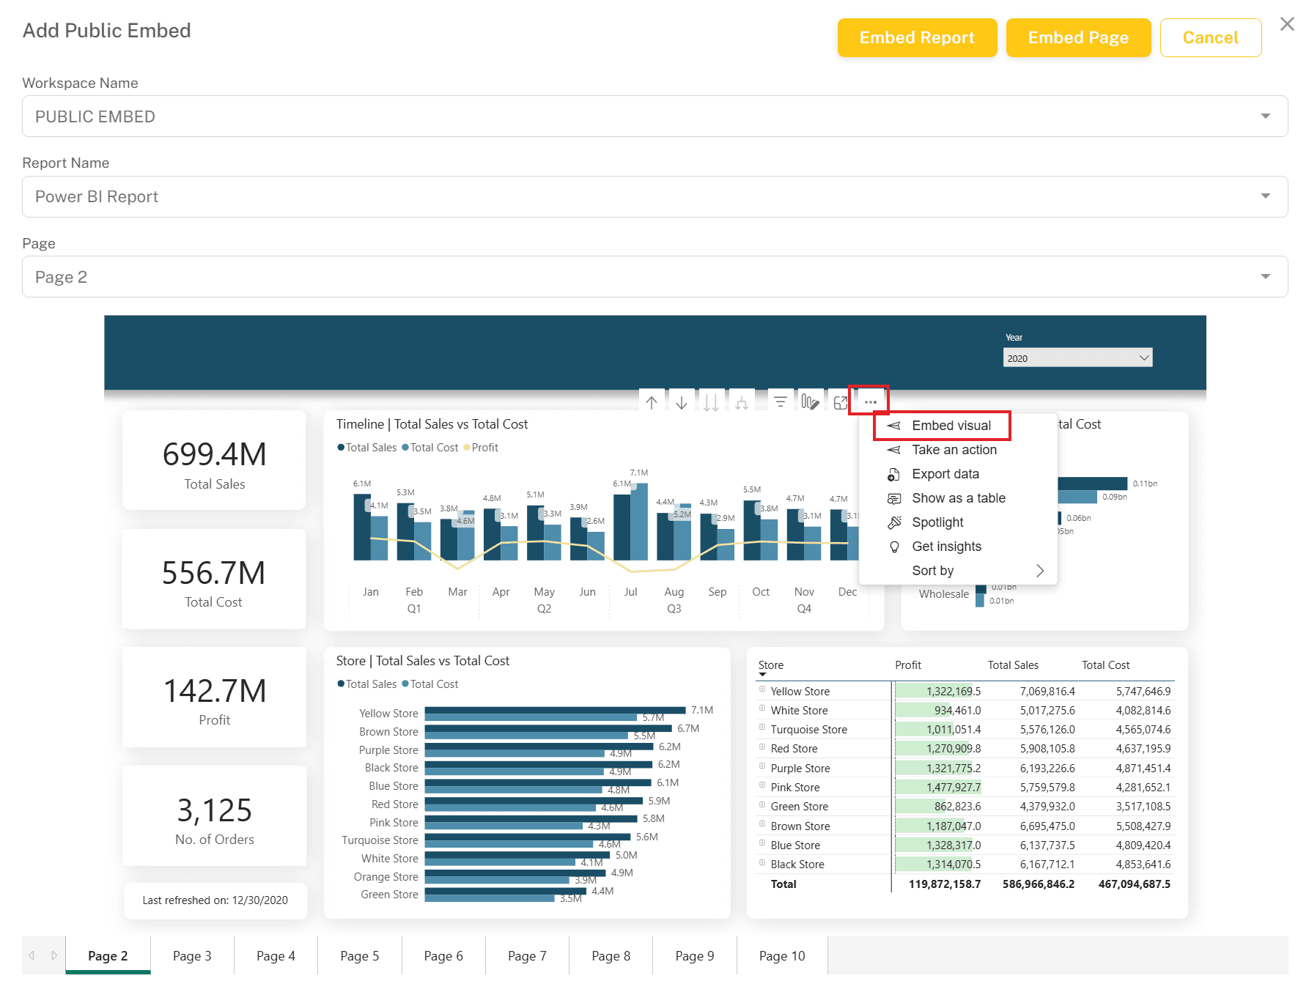Click the drill up arrow icon
Screen dimensions: 1309x992
652,402
